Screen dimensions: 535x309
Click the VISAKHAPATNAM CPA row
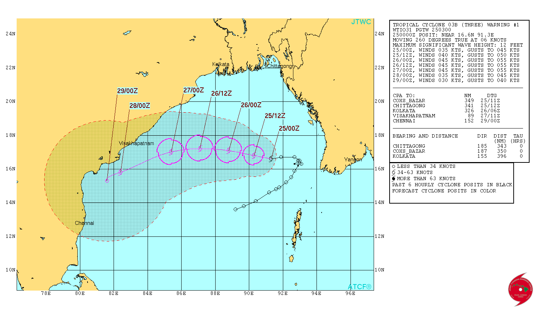(x=446, y=116)
